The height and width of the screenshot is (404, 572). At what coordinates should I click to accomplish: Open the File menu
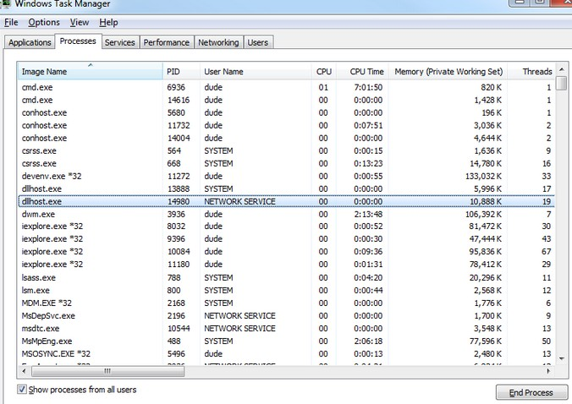pos(11,23)
